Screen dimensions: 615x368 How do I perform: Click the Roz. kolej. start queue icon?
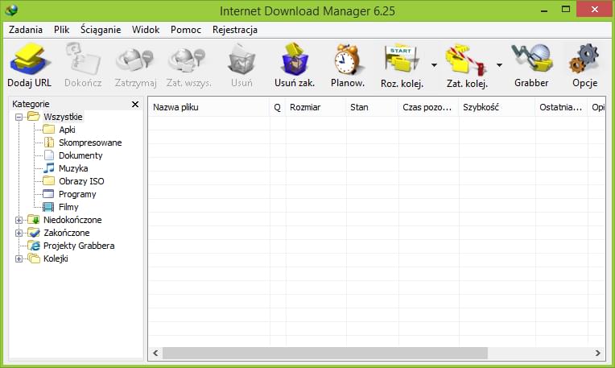400,60
